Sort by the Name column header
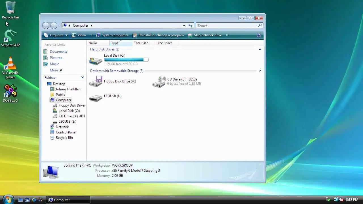363x204 pixels. point(98,43)
